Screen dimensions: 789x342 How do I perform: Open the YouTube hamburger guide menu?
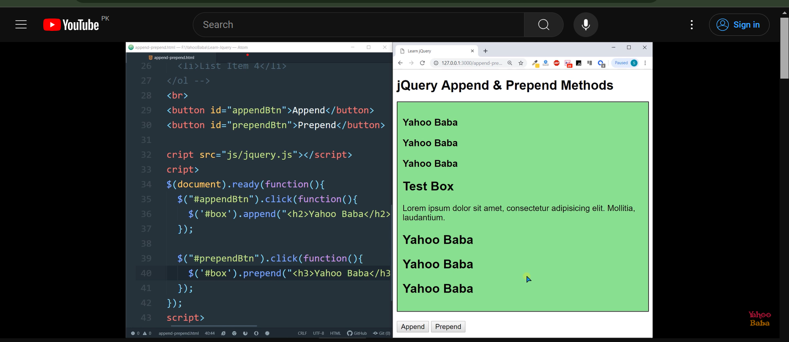coord(21,25)
